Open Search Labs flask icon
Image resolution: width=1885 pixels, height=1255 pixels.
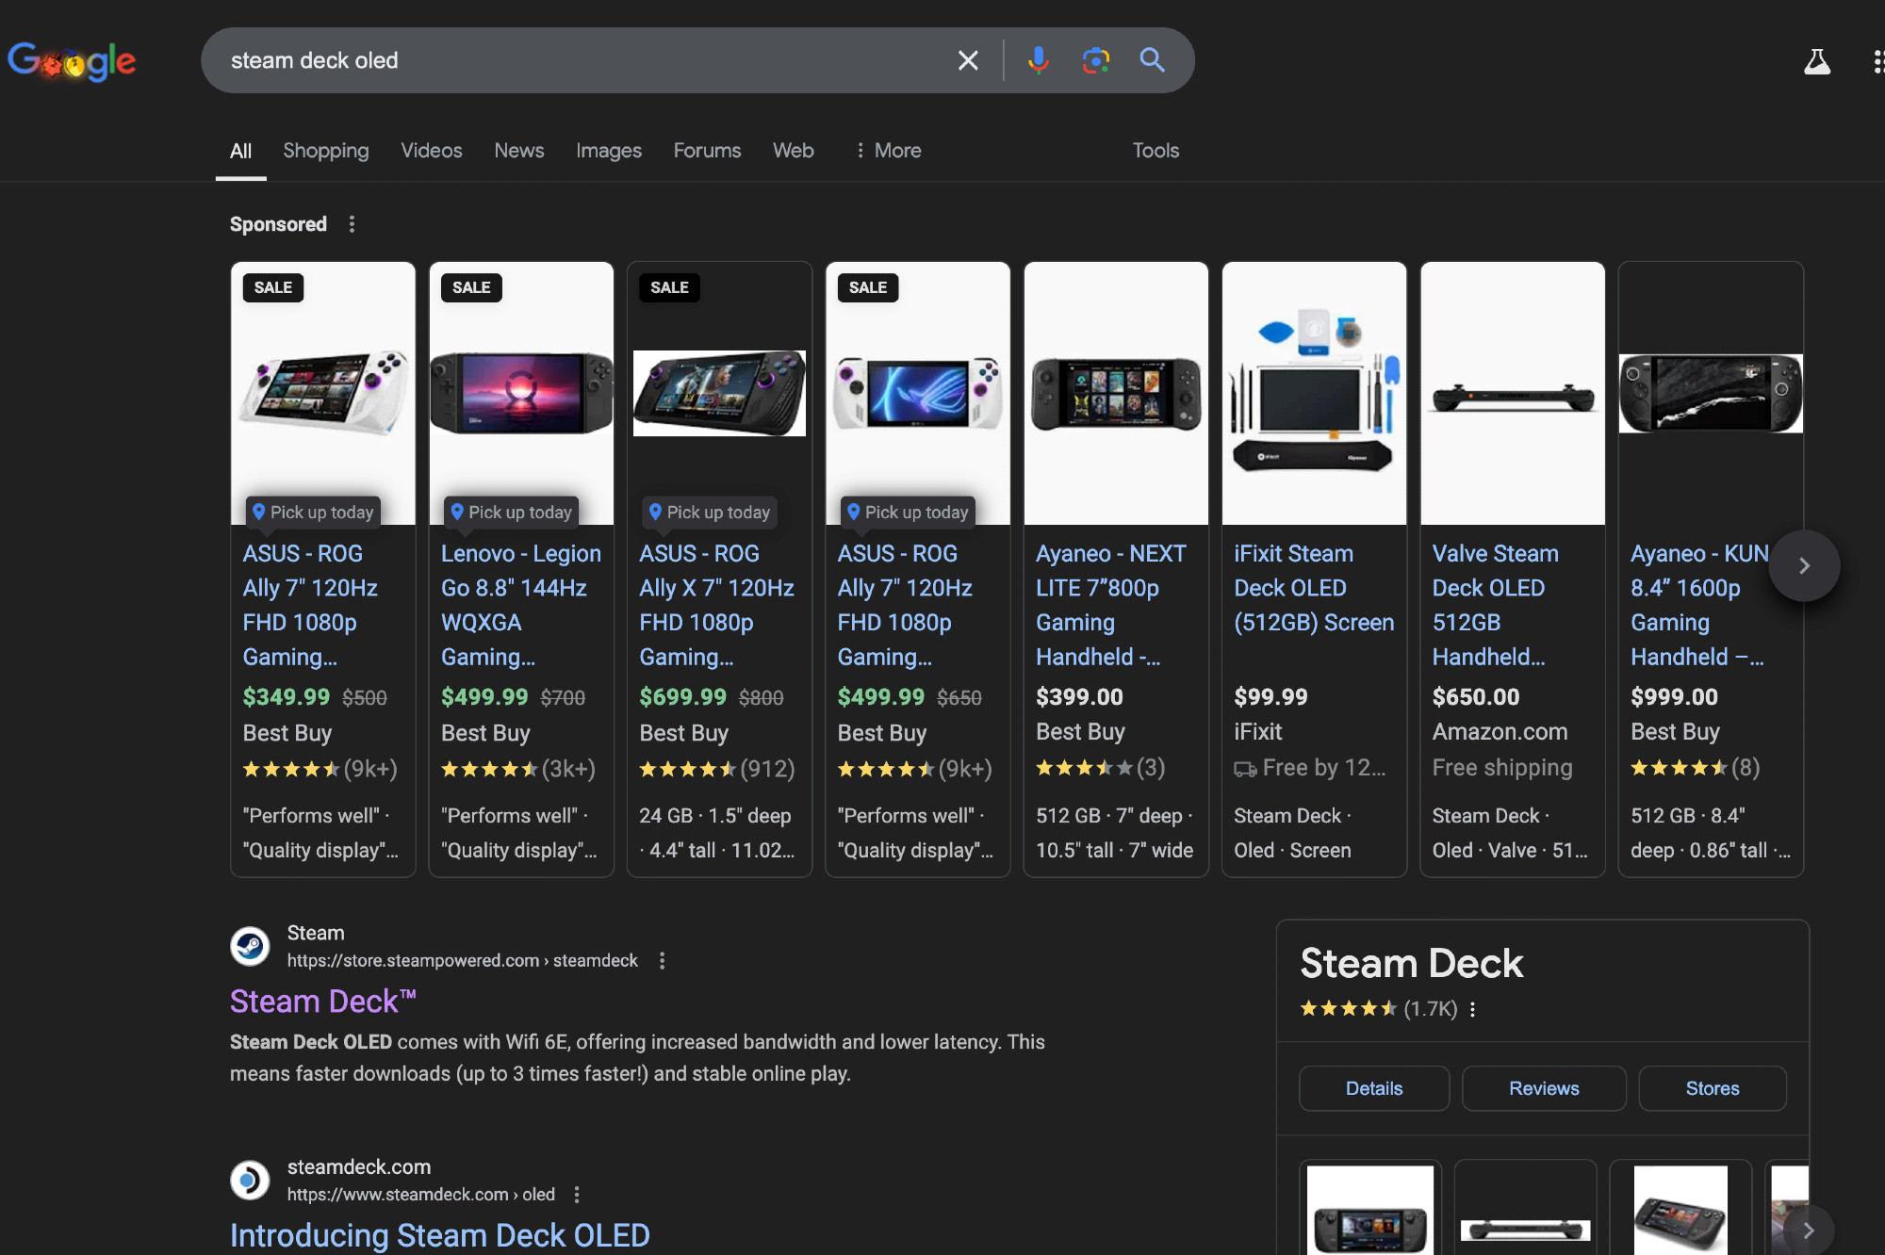tap(1817, 61)
